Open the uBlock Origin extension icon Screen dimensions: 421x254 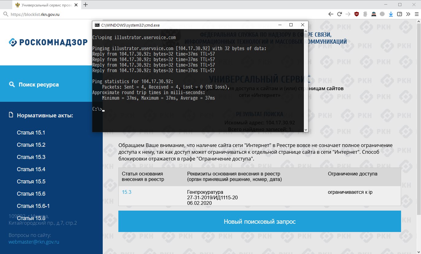[357, 14]
